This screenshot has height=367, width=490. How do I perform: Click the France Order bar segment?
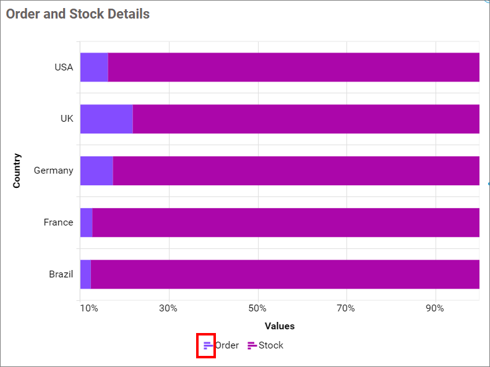pyautogui.click(x=87, y=222)
